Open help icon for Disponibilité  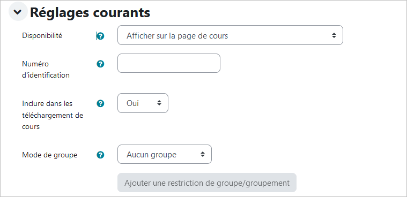100,36
